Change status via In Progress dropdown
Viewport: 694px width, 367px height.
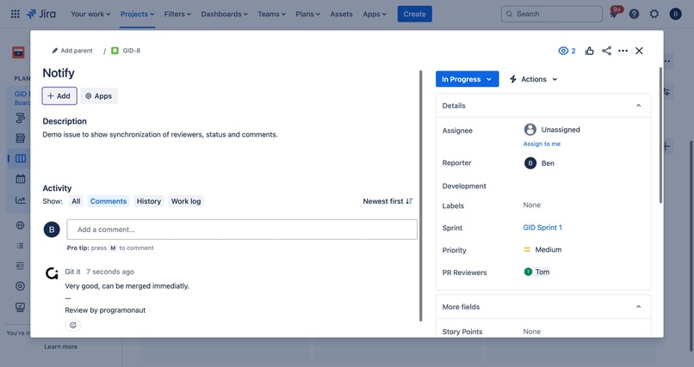[x=467, y=79]
